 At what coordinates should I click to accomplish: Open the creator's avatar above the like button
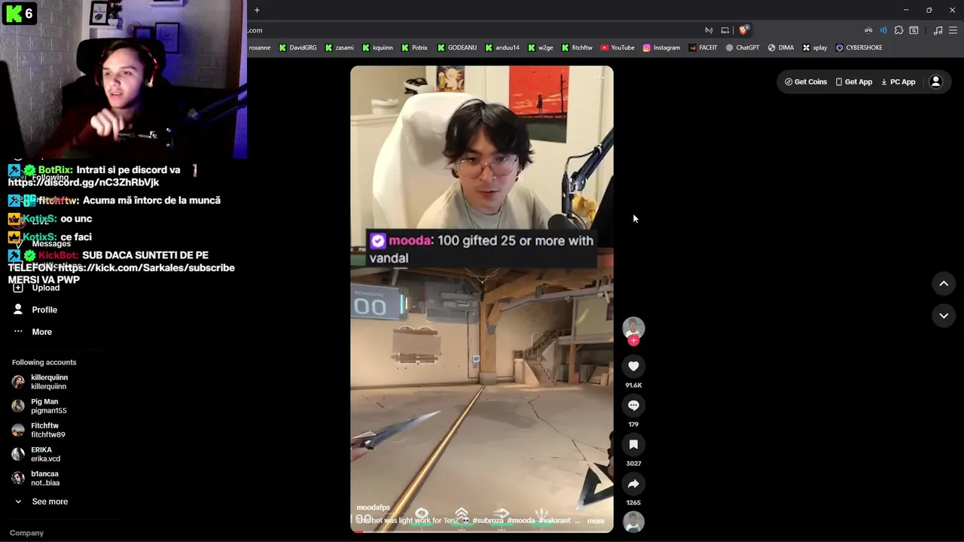(x=633, y=327)
